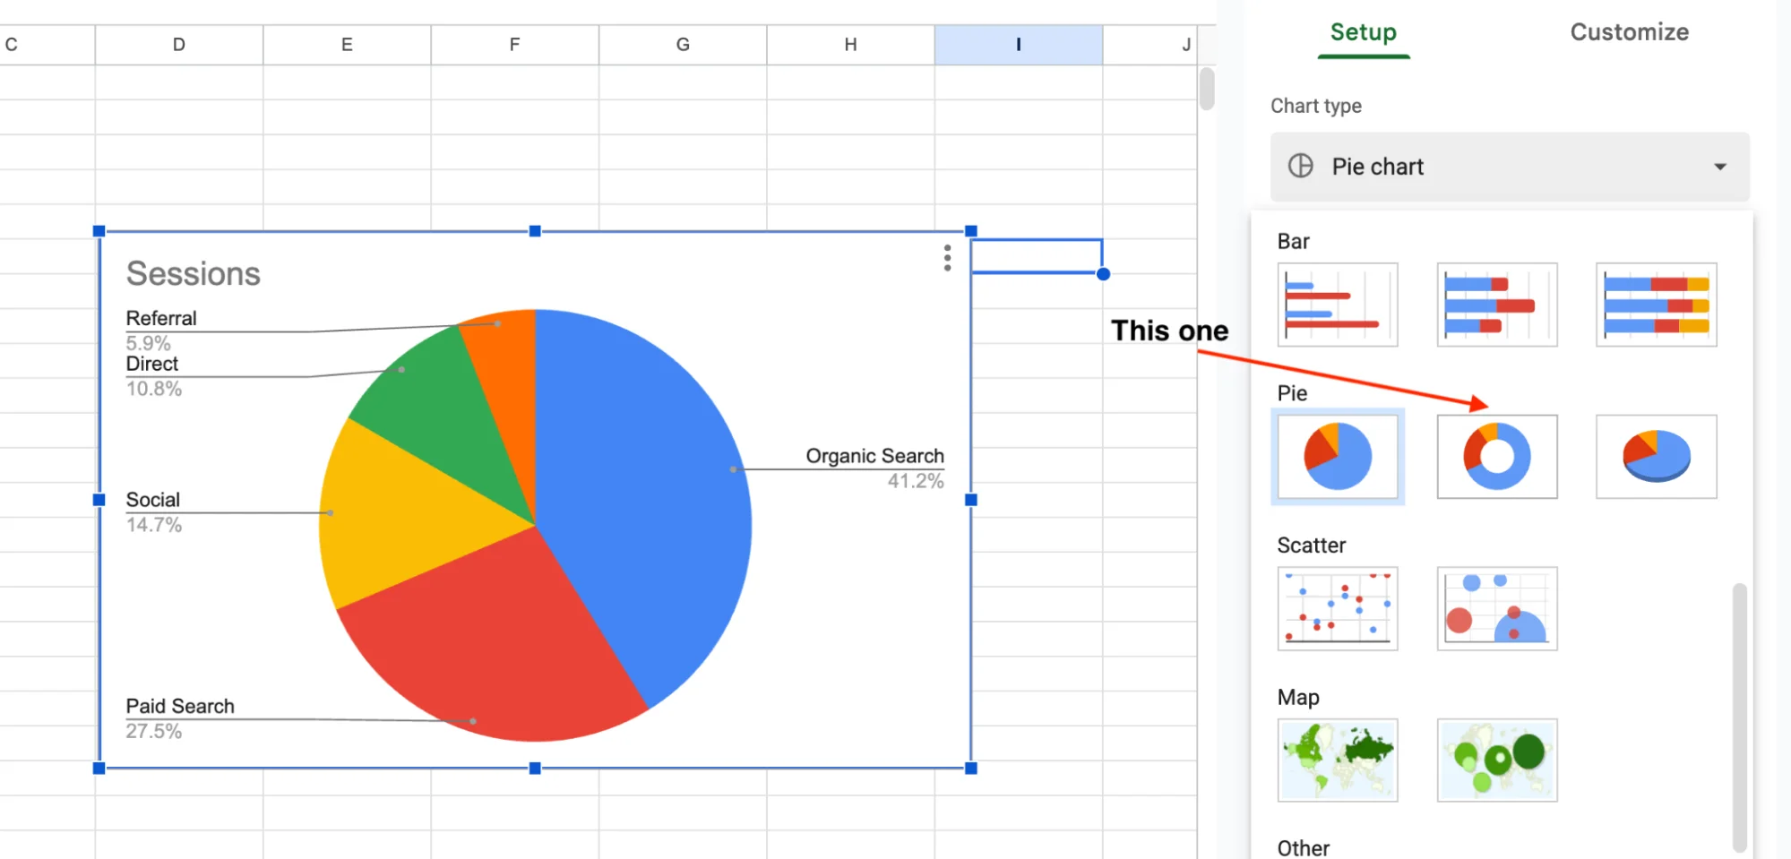The height and width of the screenshot is (859, 1791).
Task: Click the Direct slice label
Action: pyautogui.click(x=151, y=364)
